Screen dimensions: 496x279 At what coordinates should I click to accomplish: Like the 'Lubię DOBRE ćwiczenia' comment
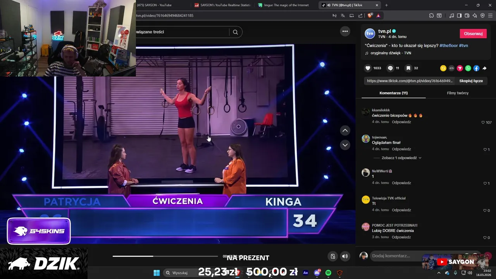(485, 238)
